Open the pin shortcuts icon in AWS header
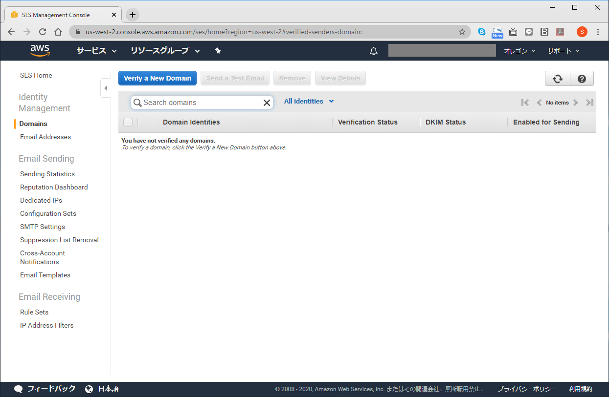Viewport: 609px width, 397px height. click(x=218, y=51)
